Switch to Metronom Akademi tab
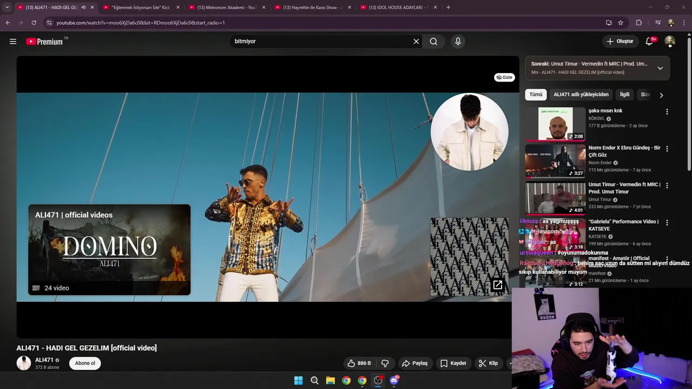Image resolution: width=692 pixels, height=389 pixels. click(x=225, y=7)
